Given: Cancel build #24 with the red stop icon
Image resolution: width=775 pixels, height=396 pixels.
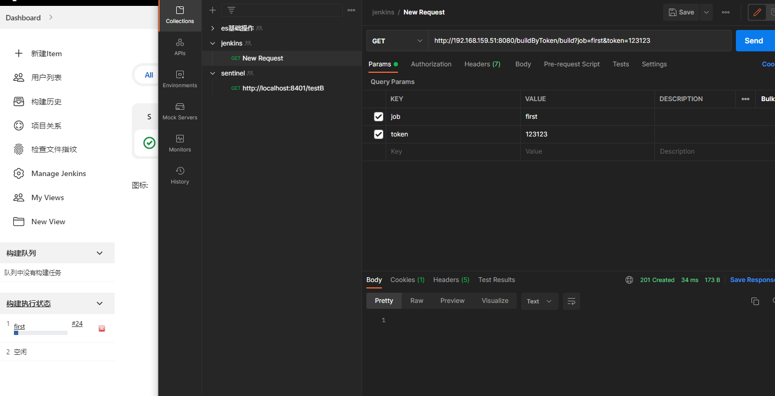Looking at the screenshot, I should pos(102,329).
